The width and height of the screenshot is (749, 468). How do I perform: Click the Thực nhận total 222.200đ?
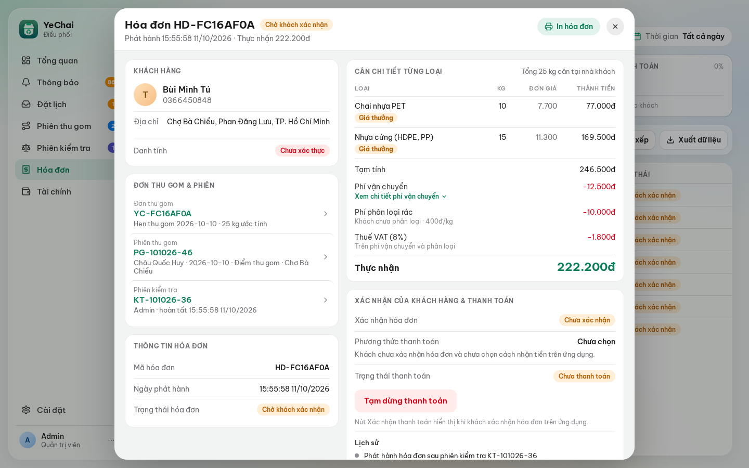pyautogui.click(x=586, y=267)
